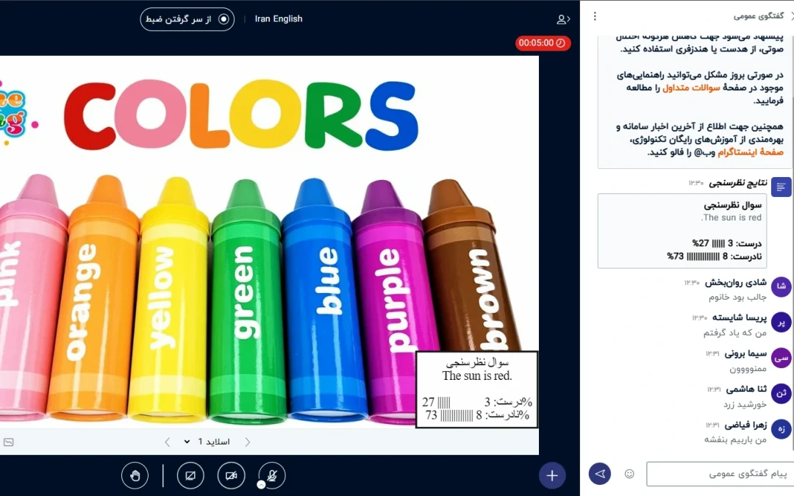Toggle the camera on or off

coord(231,475)
